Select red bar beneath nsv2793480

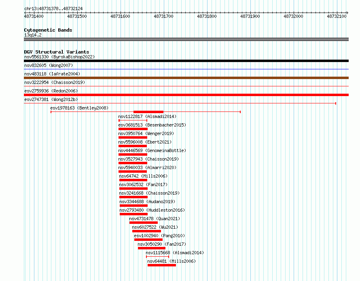[x=133, y=214]
